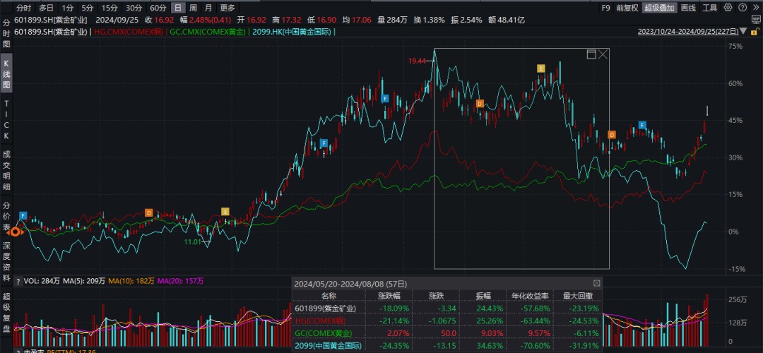This screenshot has width=763, height=353.
Task: Click the 画线 drawing button
Action: pos(687,8)
